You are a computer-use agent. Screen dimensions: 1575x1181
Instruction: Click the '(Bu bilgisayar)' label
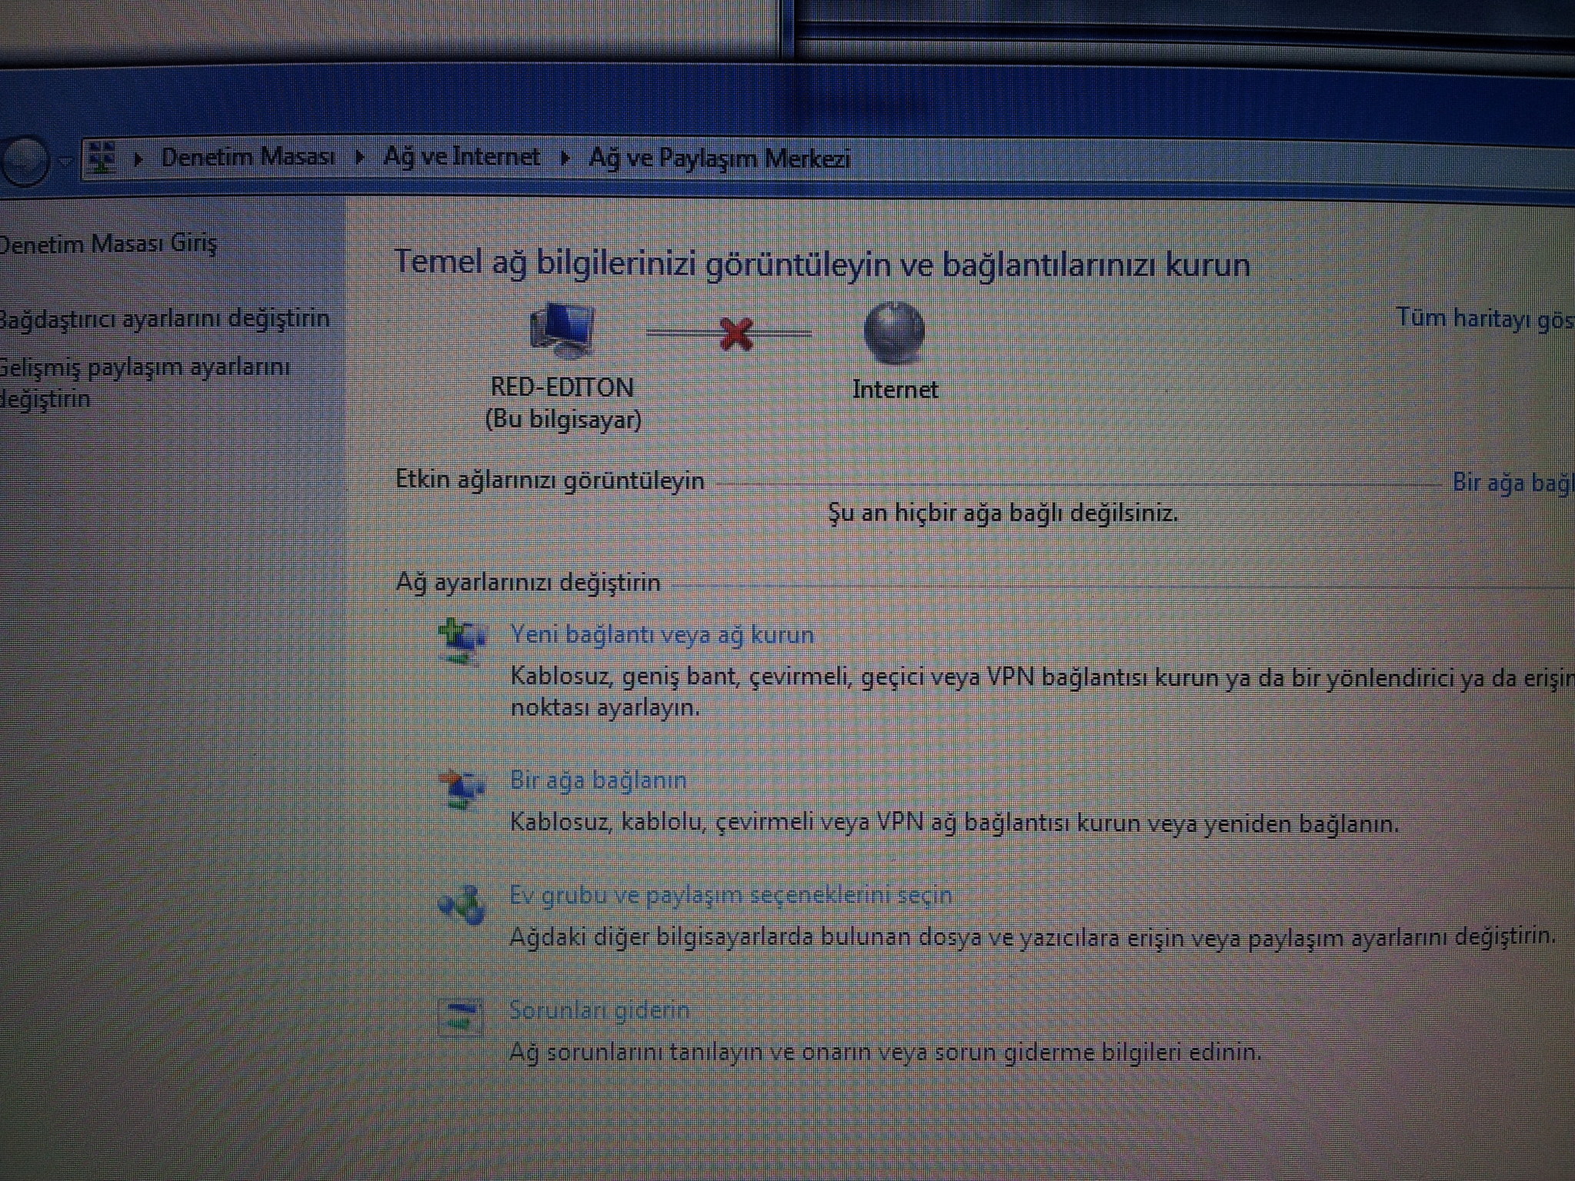(x=564, y=420)
